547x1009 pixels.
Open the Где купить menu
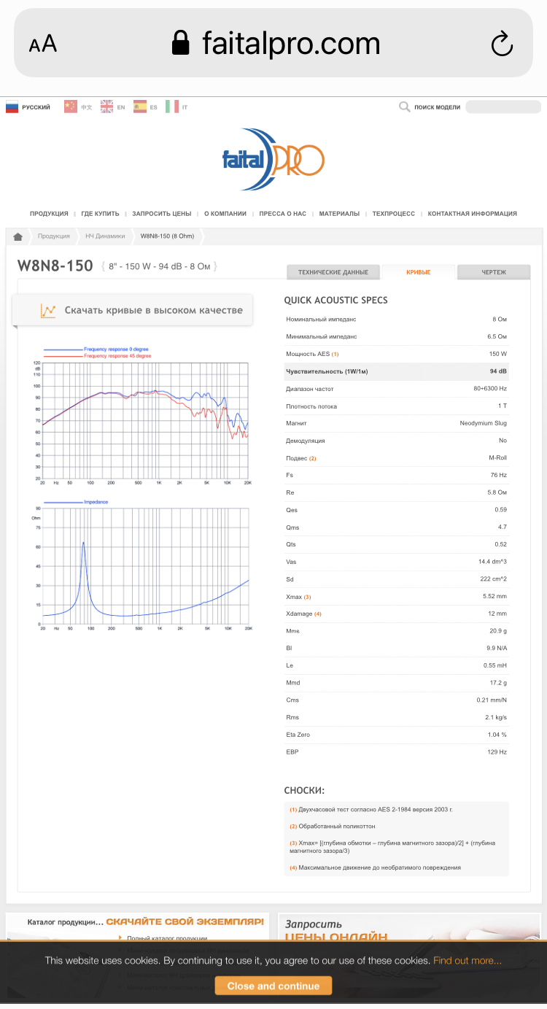(x=100, y=214)
